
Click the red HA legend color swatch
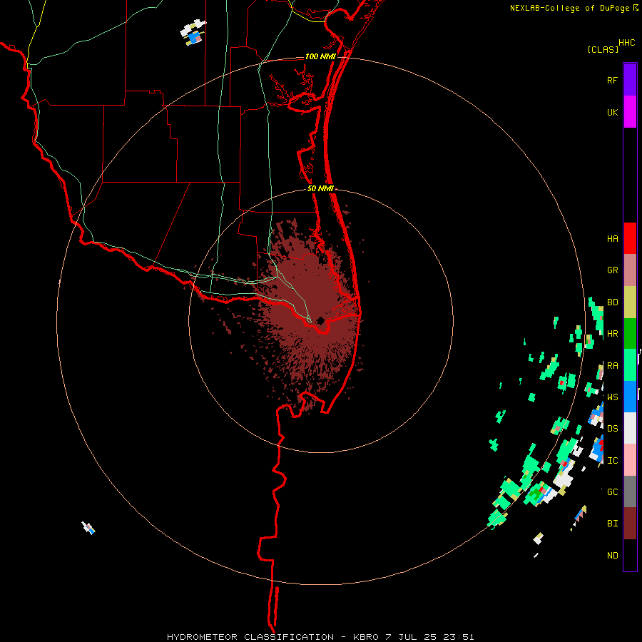pos(630,238)
